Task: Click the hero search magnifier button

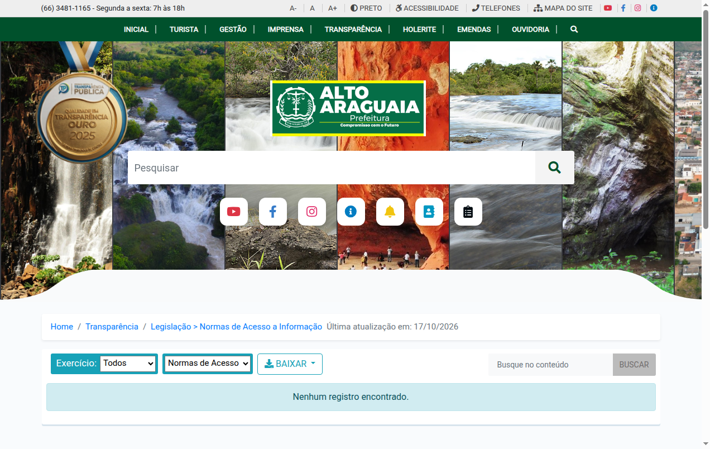Action: (x=554, y=168)
